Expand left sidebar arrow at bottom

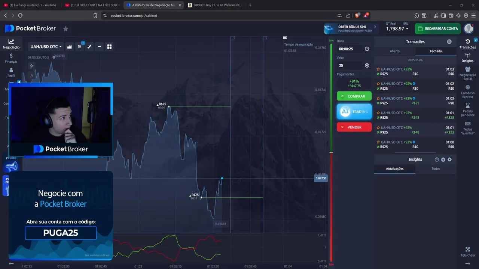(11, 263)
